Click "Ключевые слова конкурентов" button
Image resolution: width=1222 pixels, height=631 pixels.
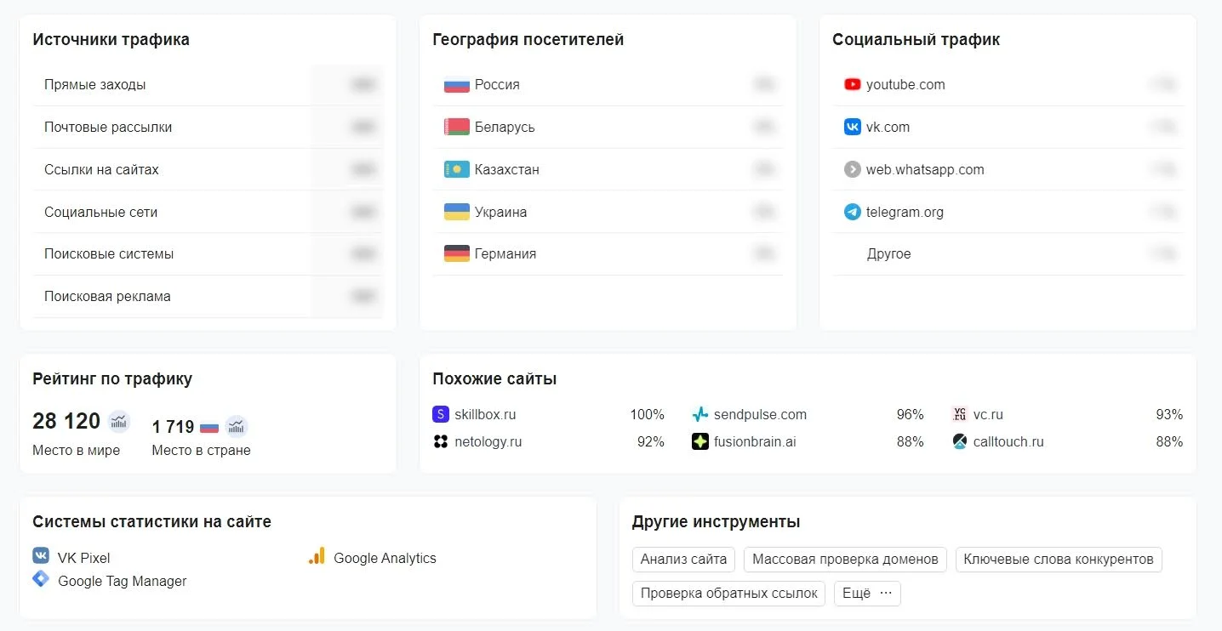point(1059,560)
